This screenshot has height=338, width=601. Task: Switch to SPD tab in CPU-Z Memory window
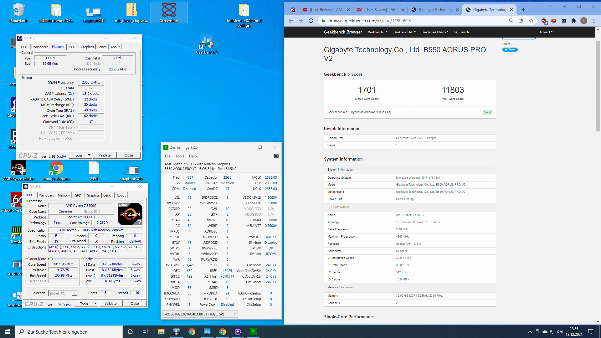(72, 47)
